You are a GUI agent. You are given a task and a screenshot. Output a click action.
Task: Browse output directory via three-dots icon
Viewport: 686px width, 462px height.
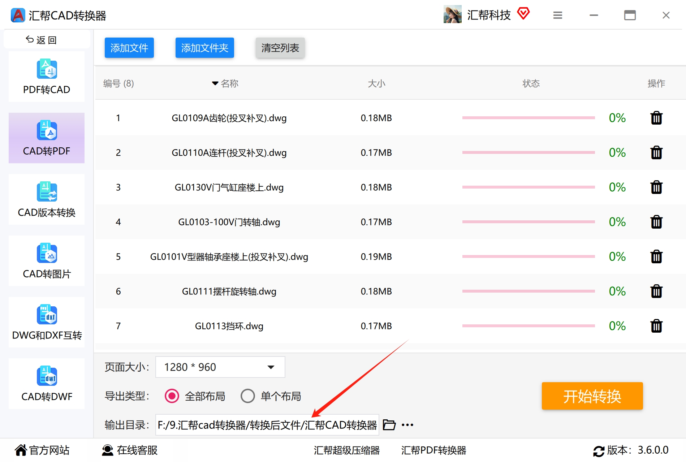tap(407, 425)
